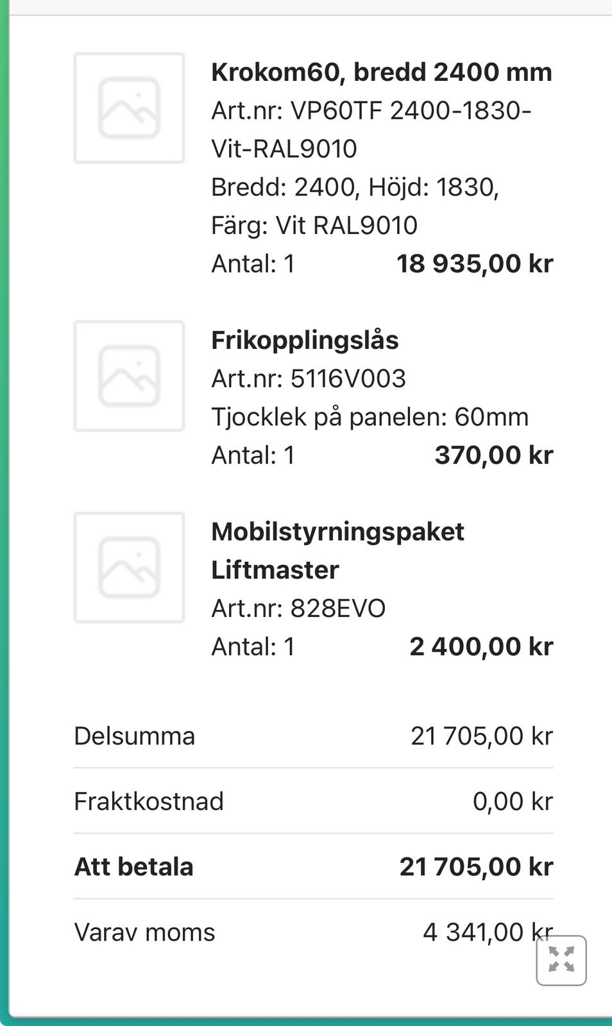This screenshot has height=1026, width=612.
Task: Click the Krokom60 product image placeholder
Action: 129,108
